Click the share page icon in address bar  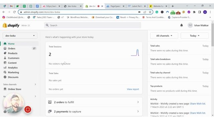[145, 12]
